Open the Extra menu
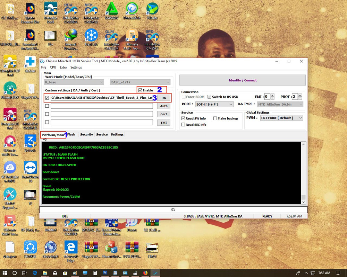Viewport: 347px width, 277px height. [63, 68]
